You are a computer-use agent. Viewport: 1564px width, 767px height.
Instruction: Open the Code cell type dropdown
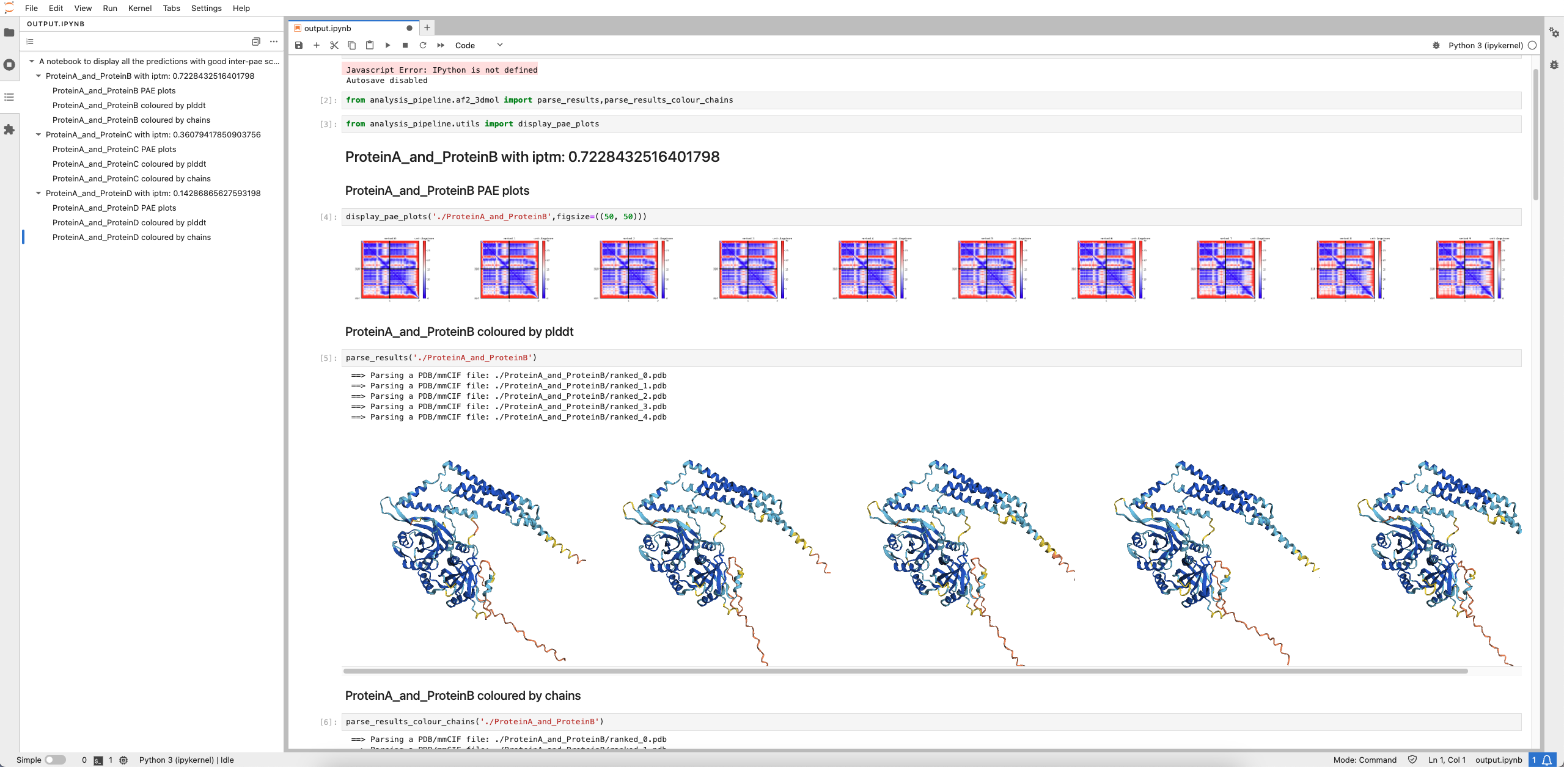(479, 45)
